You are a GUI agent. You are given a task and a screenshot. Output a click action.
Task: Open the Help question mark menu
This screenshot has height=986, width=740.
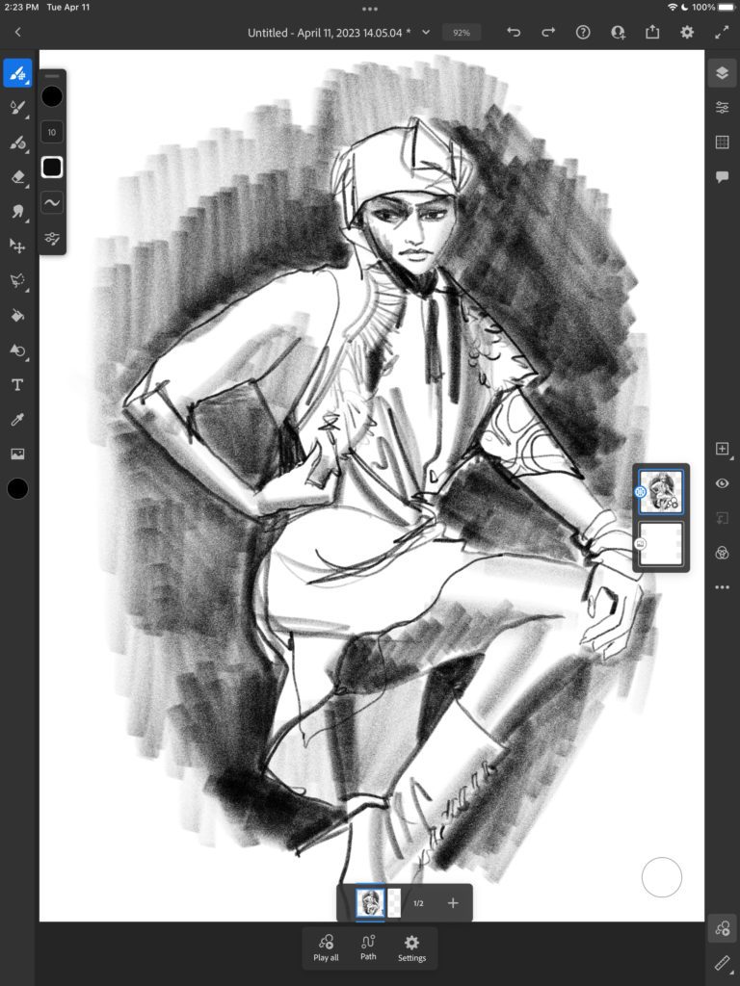583,32
